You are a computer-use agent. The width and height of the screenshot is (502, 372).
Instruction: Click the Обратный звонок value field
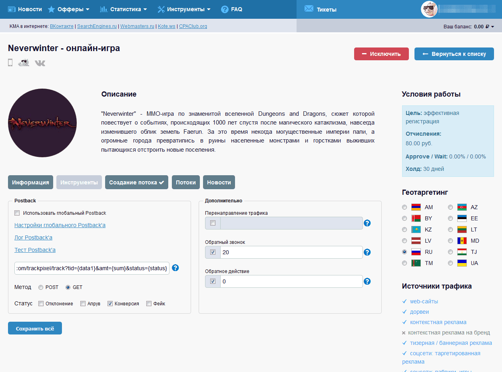click(291, 252)
